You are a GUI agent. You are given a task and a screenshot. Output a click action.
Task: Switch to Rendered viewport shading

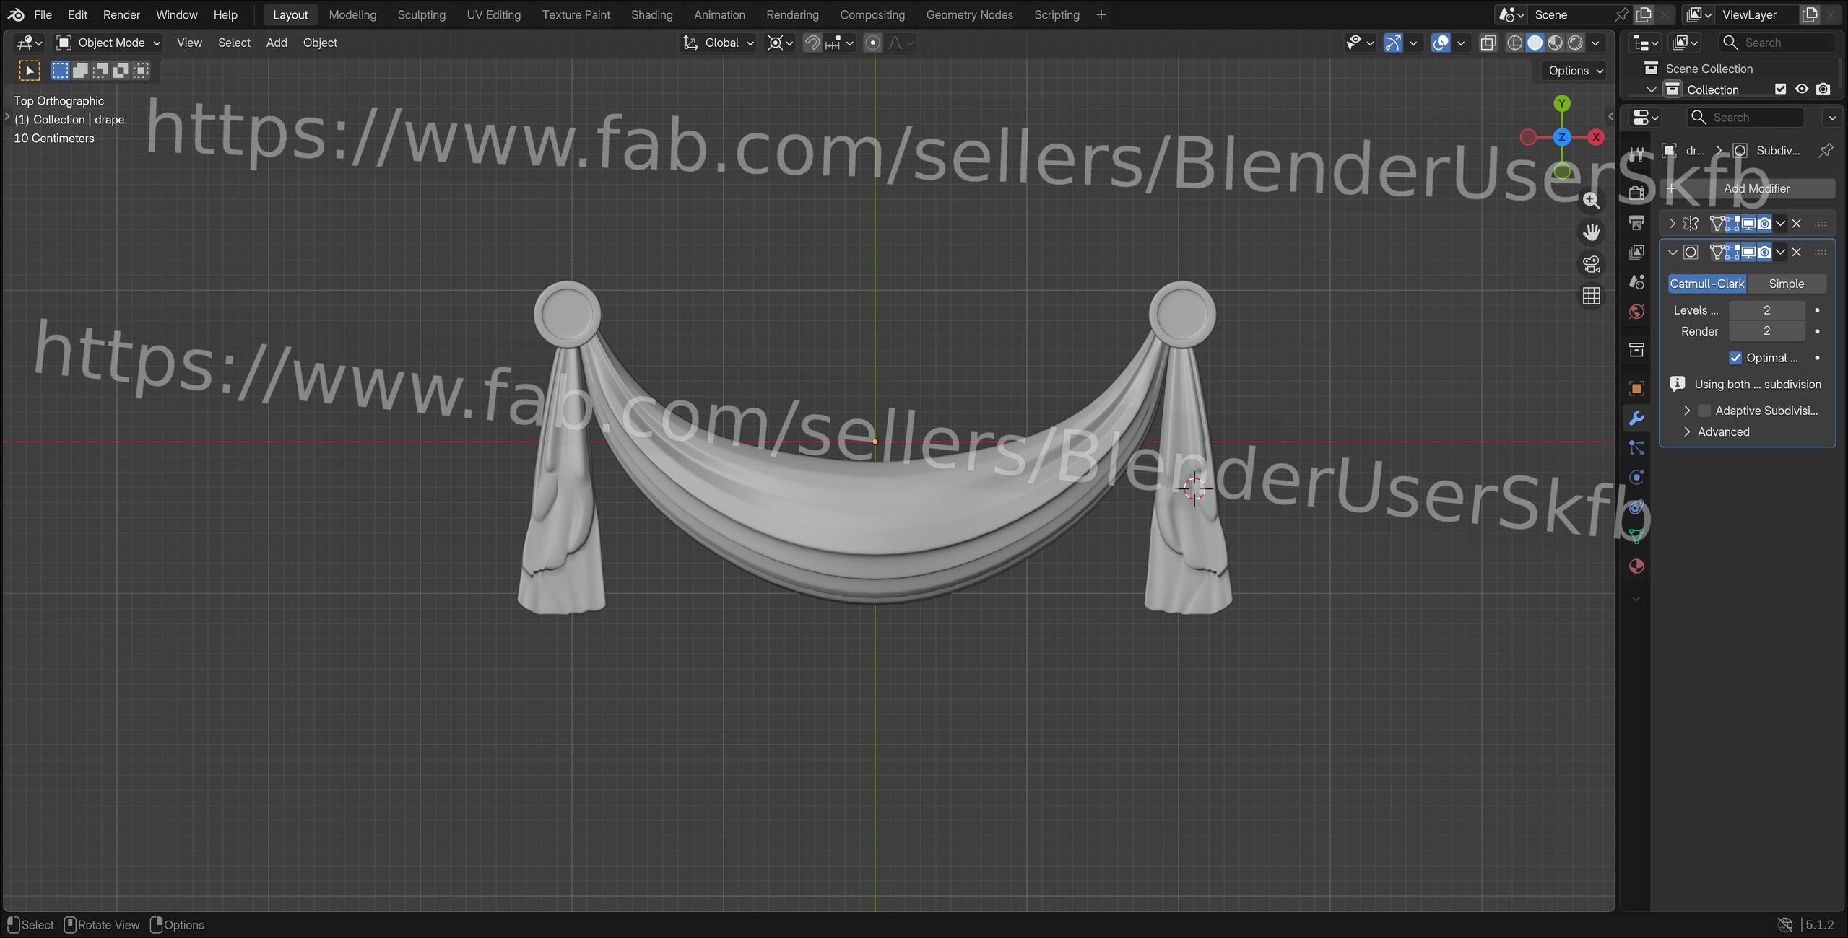coord(1575,43)
